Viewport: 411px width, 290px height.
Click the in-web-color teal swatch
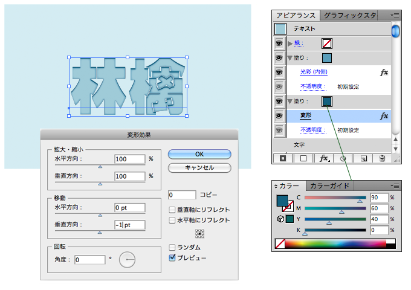[x=290, y=219]
